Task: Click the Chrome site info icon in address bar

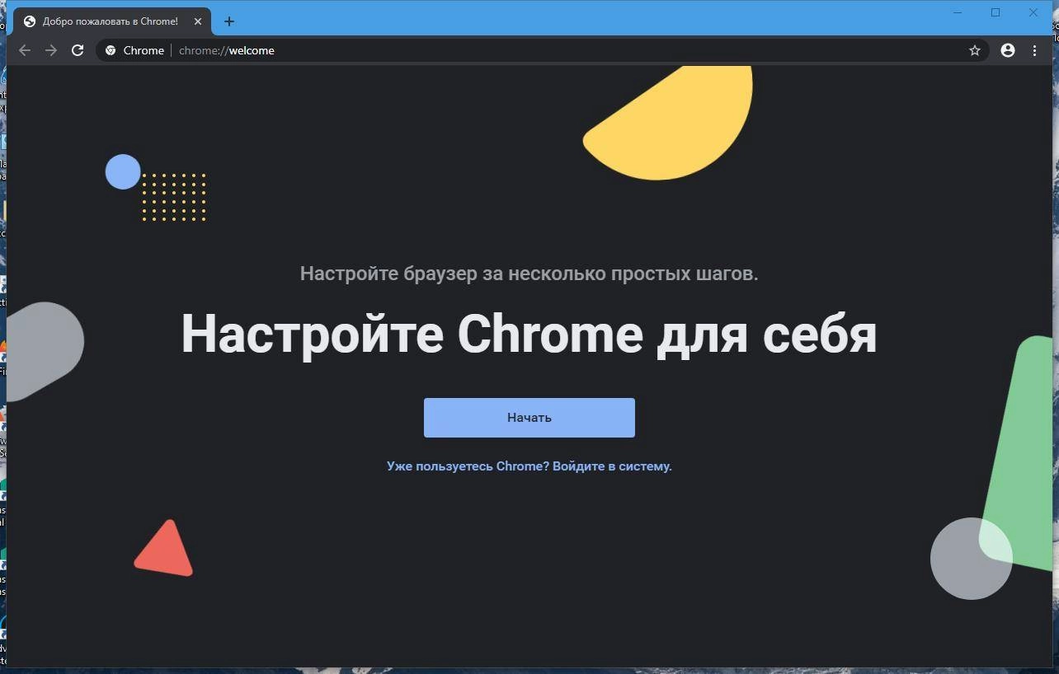Action: (x=111, y=50)
